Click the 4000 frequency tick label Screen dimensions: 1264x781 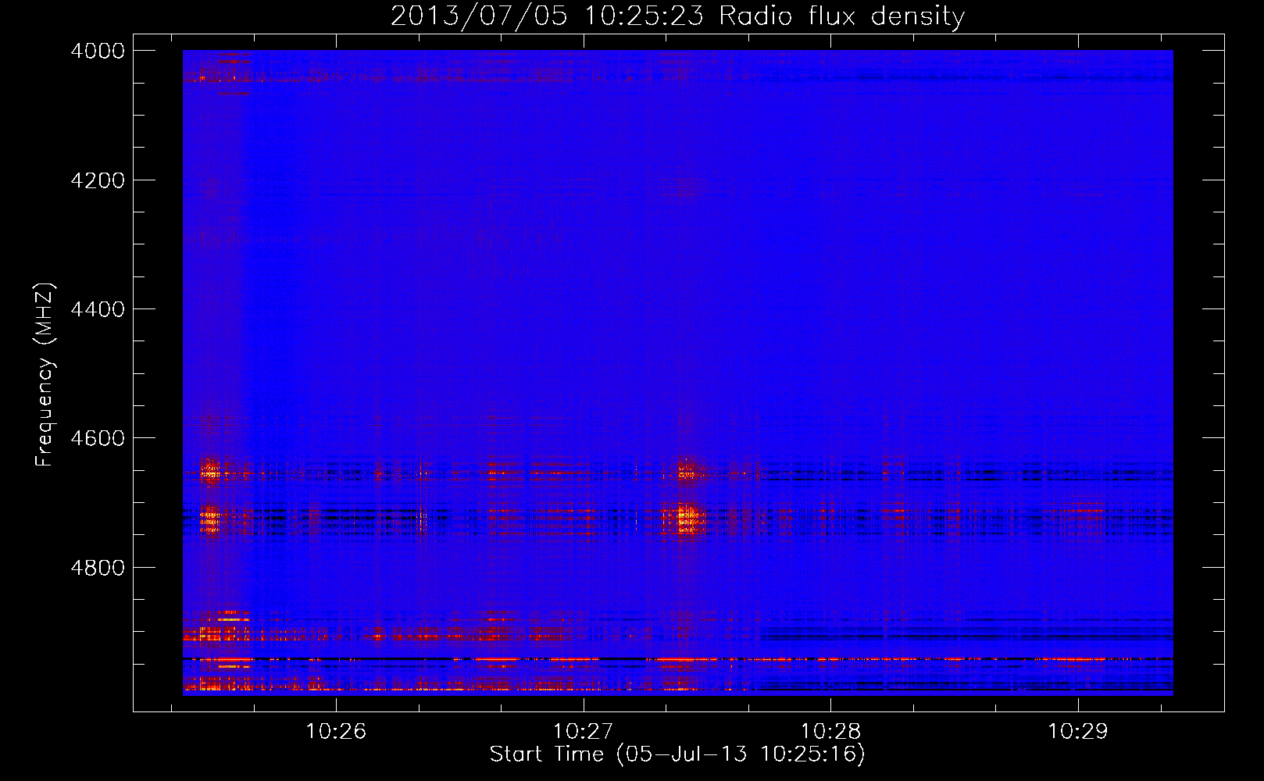pyautogui.click(x=98, y=51)
